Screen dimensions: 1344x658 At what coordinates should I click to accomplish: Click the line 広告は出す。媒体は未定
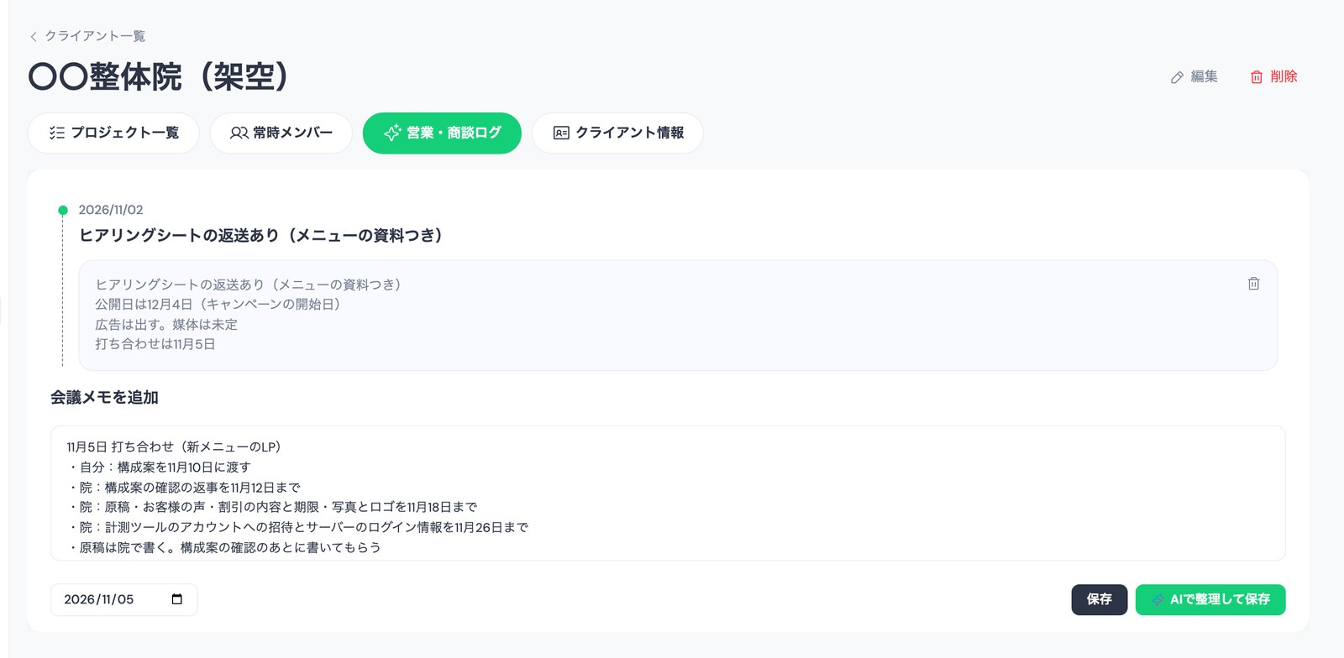pyautogui.click(x=166, y=324)
